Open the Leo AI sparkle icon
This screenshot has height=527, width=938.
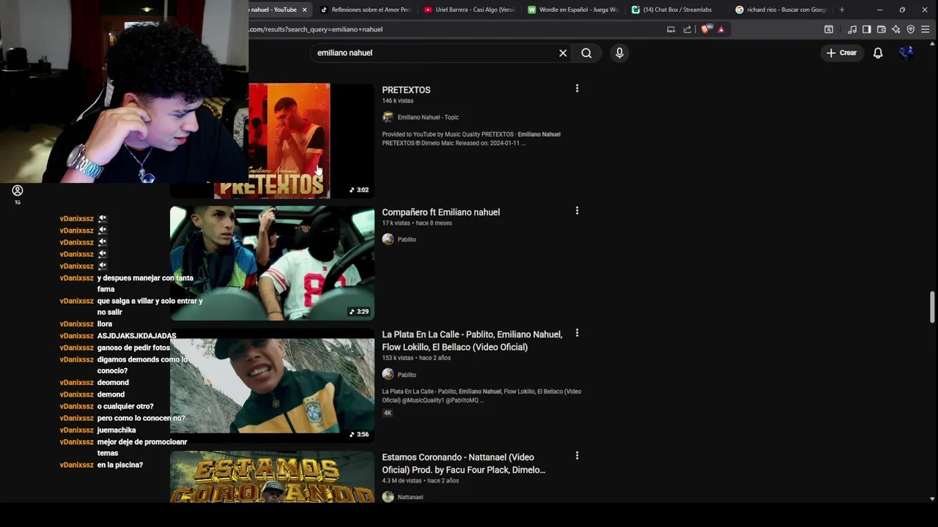(895, 29)
